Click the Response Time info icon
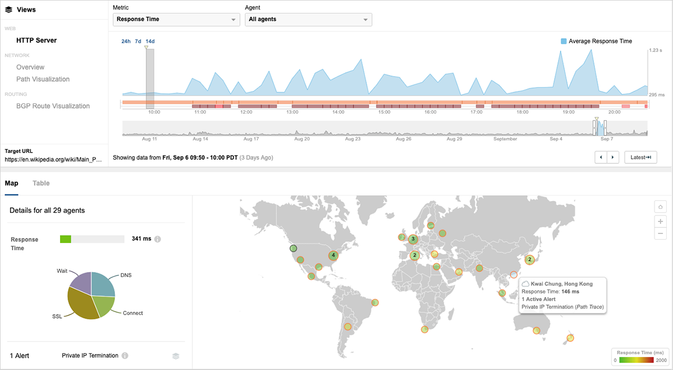The width and height of the screenshot is (673, 370). click(158, 240)
